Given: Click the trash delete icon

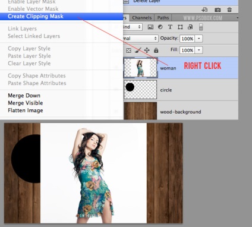Looking at the screenshot, I should [x=229, y=10].
